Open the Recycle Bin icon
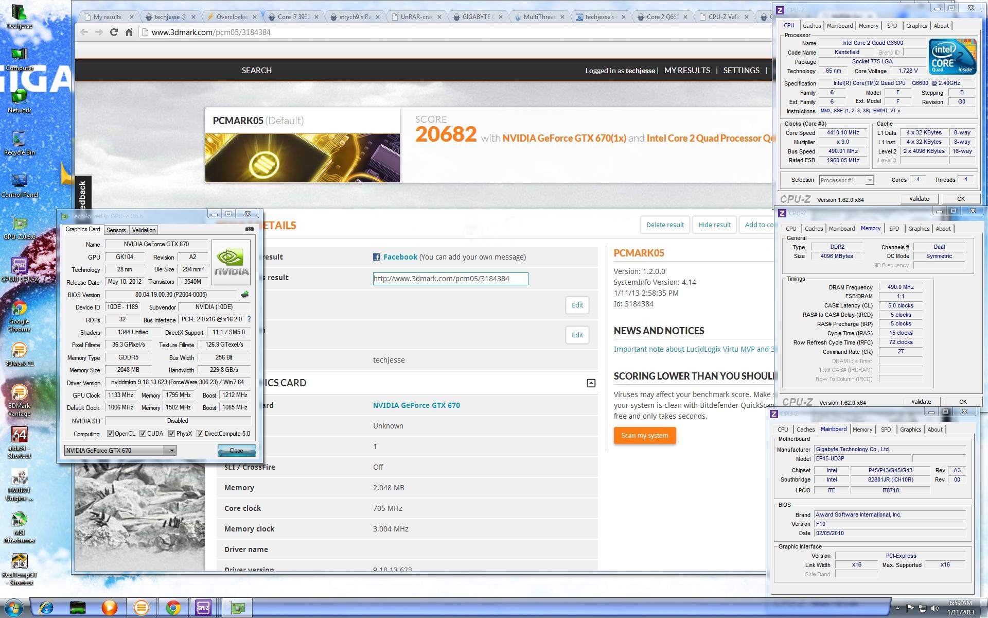Screen dimensions: 988x618 pos(20,143)
